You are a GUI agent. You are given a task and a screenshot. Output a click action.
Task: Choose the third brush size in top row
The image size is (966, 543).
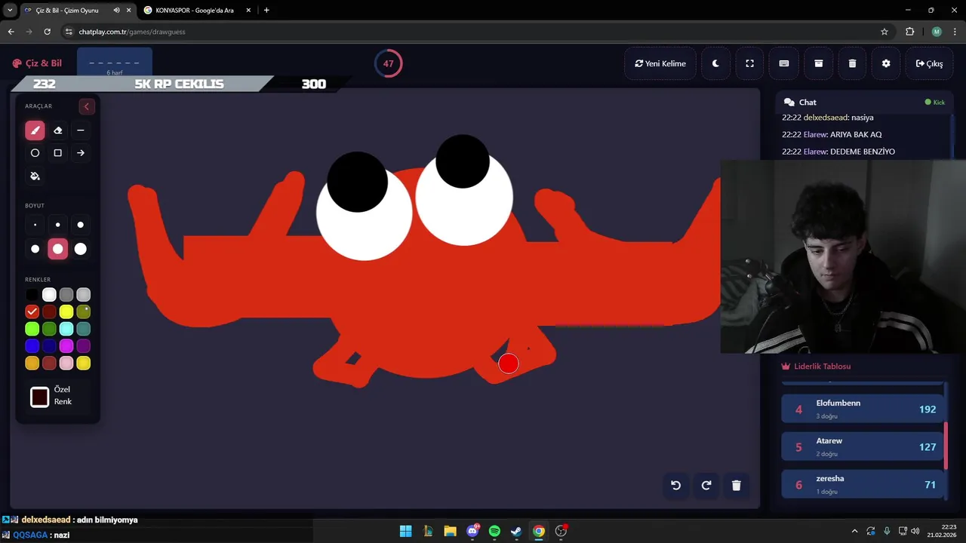click(x=81, y=225)
